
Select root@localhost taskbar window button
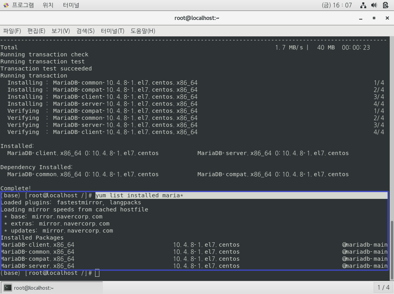[x=52, y=288]
